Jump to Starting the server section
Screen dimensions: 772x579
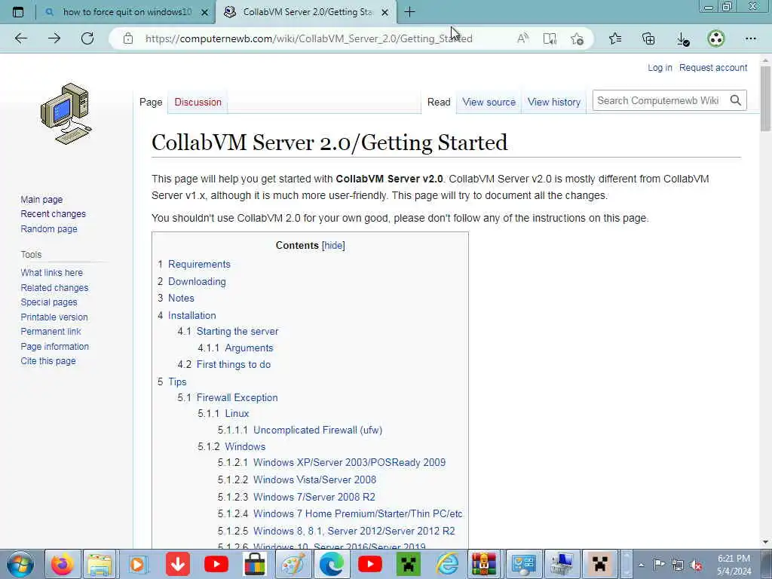click(237, 332)
